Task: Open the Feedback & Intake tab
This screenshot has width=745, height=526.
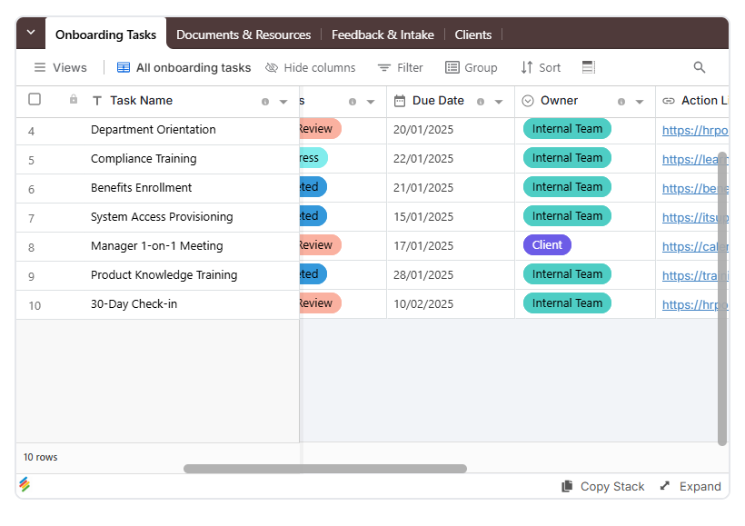Action: coord(382,35)
